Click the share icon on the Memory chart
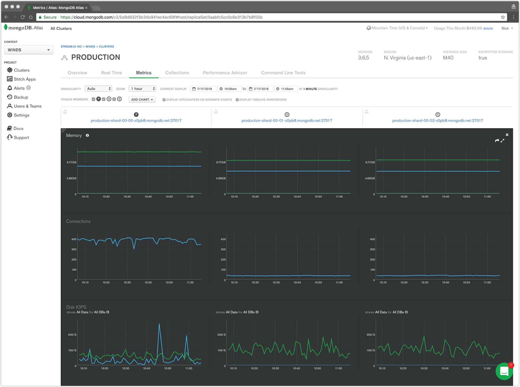 click(497, 141)
